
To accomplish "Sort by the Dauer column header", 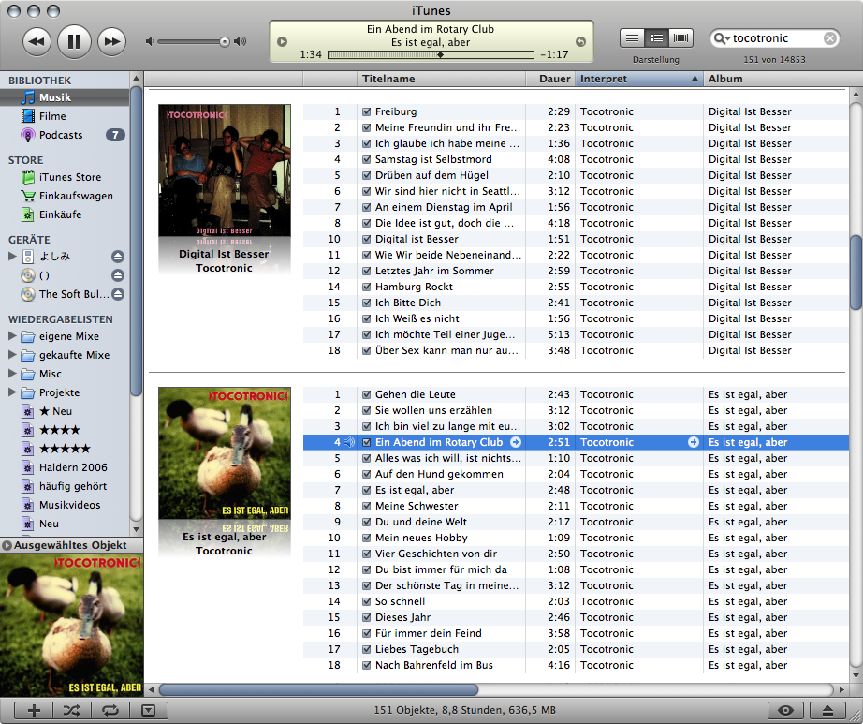I will tap(550, 79).
